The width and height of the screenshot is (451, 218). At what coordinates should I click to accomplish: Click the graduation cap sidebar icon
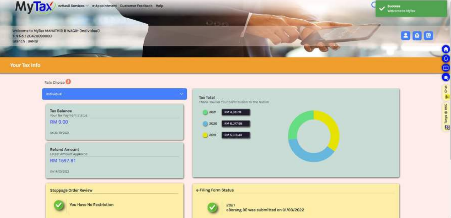coord(446,77)
